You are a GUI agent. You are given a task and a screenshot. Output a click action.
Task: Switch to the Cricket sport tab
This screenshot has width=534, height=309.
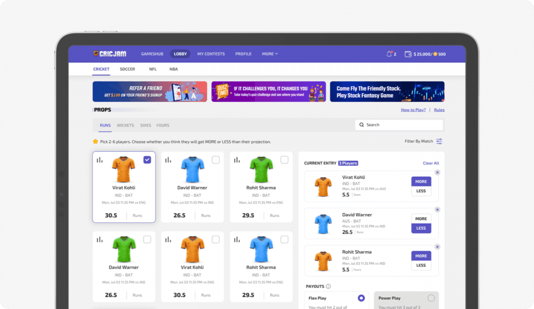point(101,69)
